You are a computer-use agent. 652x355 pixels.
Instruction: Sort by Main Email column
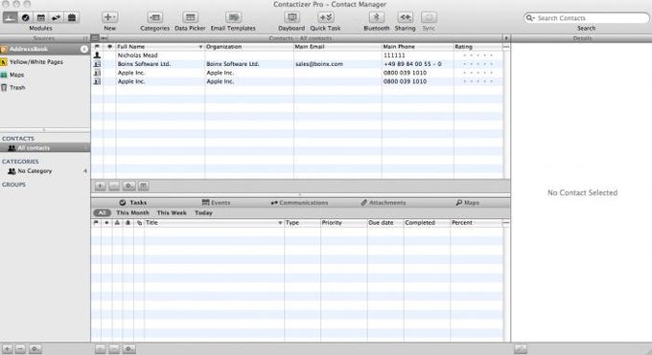point(338,47)
